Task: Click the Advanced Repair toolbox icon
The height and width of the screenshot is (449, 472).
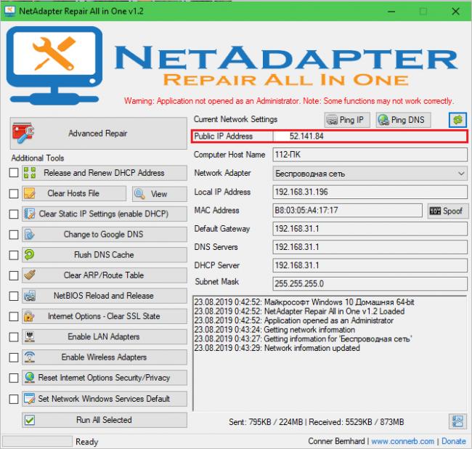Action: click(x=23, y=133)
